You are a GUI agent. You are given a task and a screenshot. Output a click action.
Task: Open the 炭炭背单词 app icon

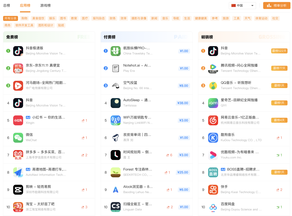coord(116,138)
